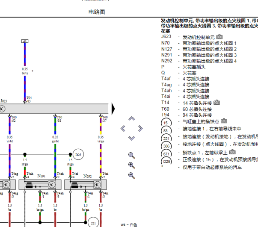
Task: Select the T94 legend entry
Action: pos(187,115)
